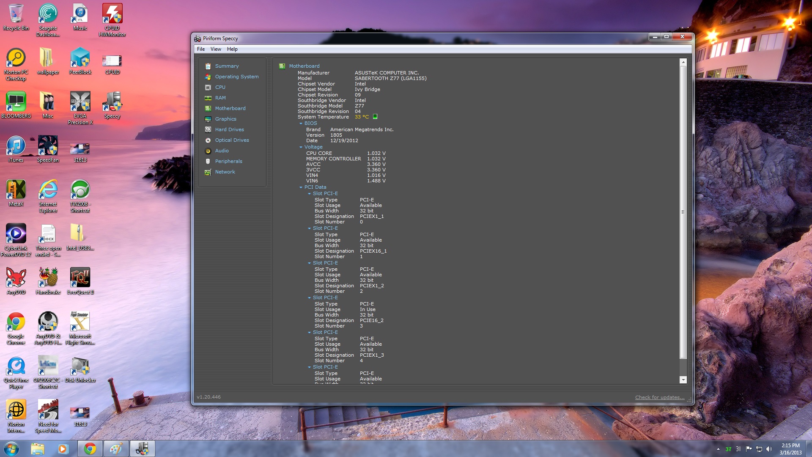
Task: Collapse the Slot PCI-E entry for PCIEX16_1
Action: 310,228
